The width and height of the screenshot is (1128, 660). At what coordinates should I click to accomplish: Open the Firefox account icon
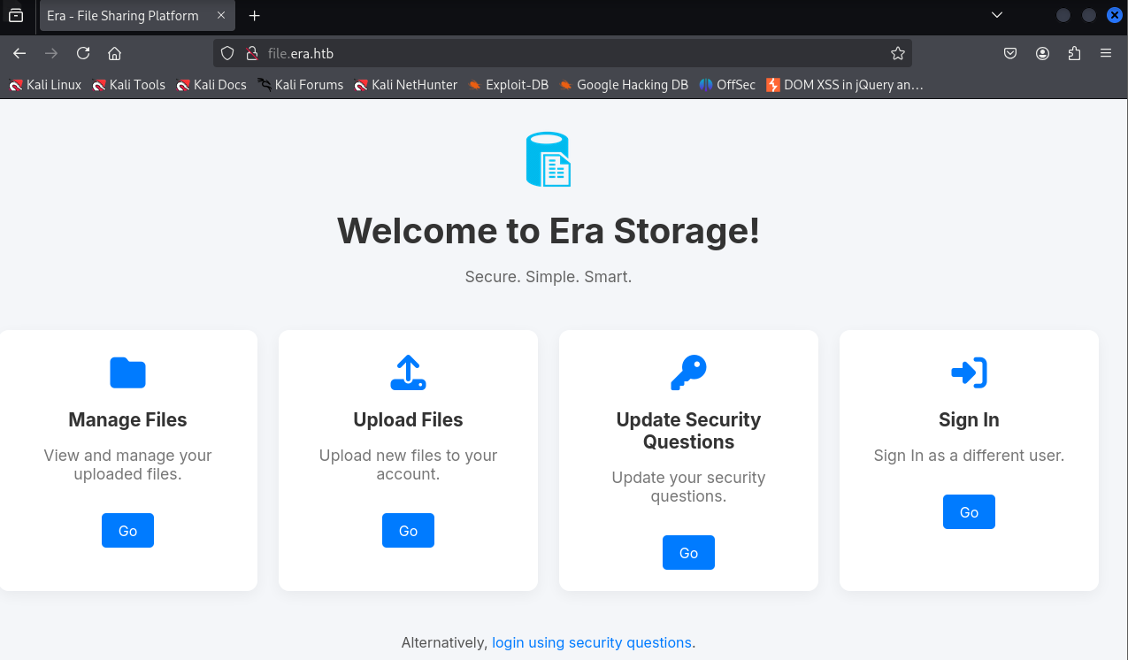pyautogui.click(x=1042, y=53)
